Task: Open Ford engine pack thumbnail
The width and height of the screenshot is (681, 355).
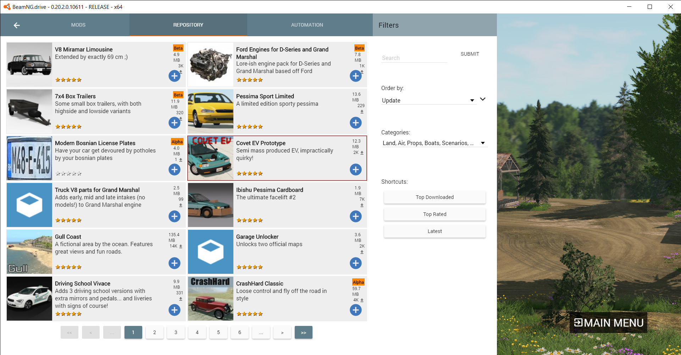Action: coord(211,65)
